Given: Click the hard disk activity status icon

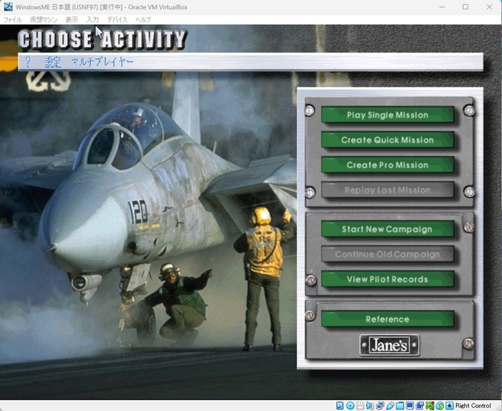Looking at the screenshot, I should click(x=339, y=405).
